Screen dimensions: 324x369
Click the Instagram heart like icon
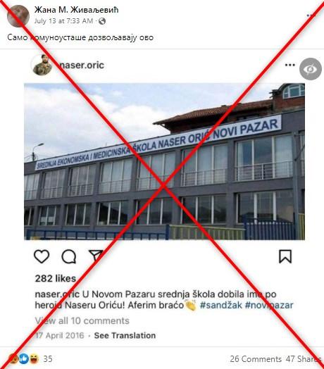pos(42,256)
